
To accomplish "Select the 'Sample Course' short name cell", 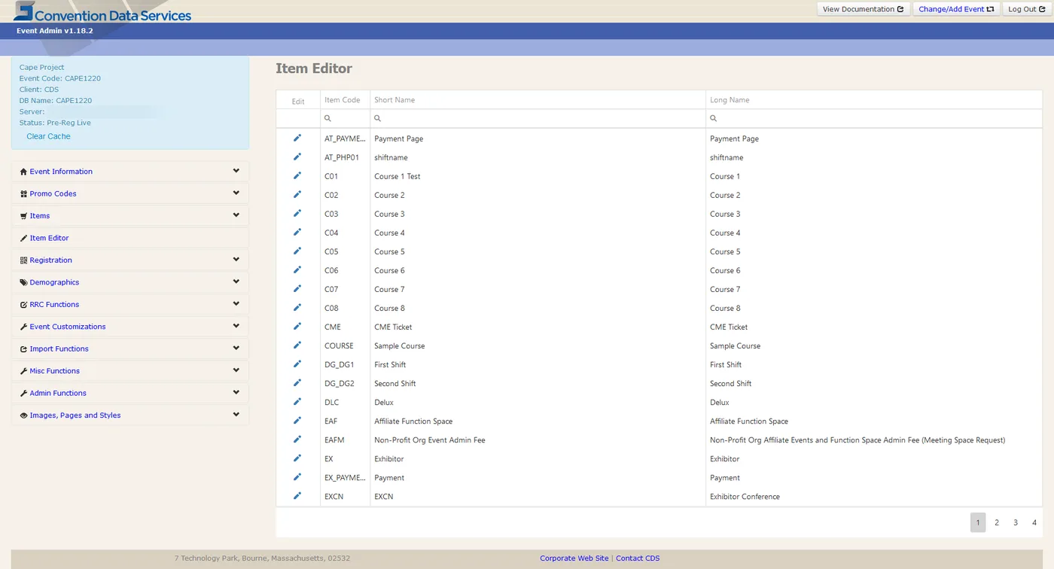I will coord(538,345).
